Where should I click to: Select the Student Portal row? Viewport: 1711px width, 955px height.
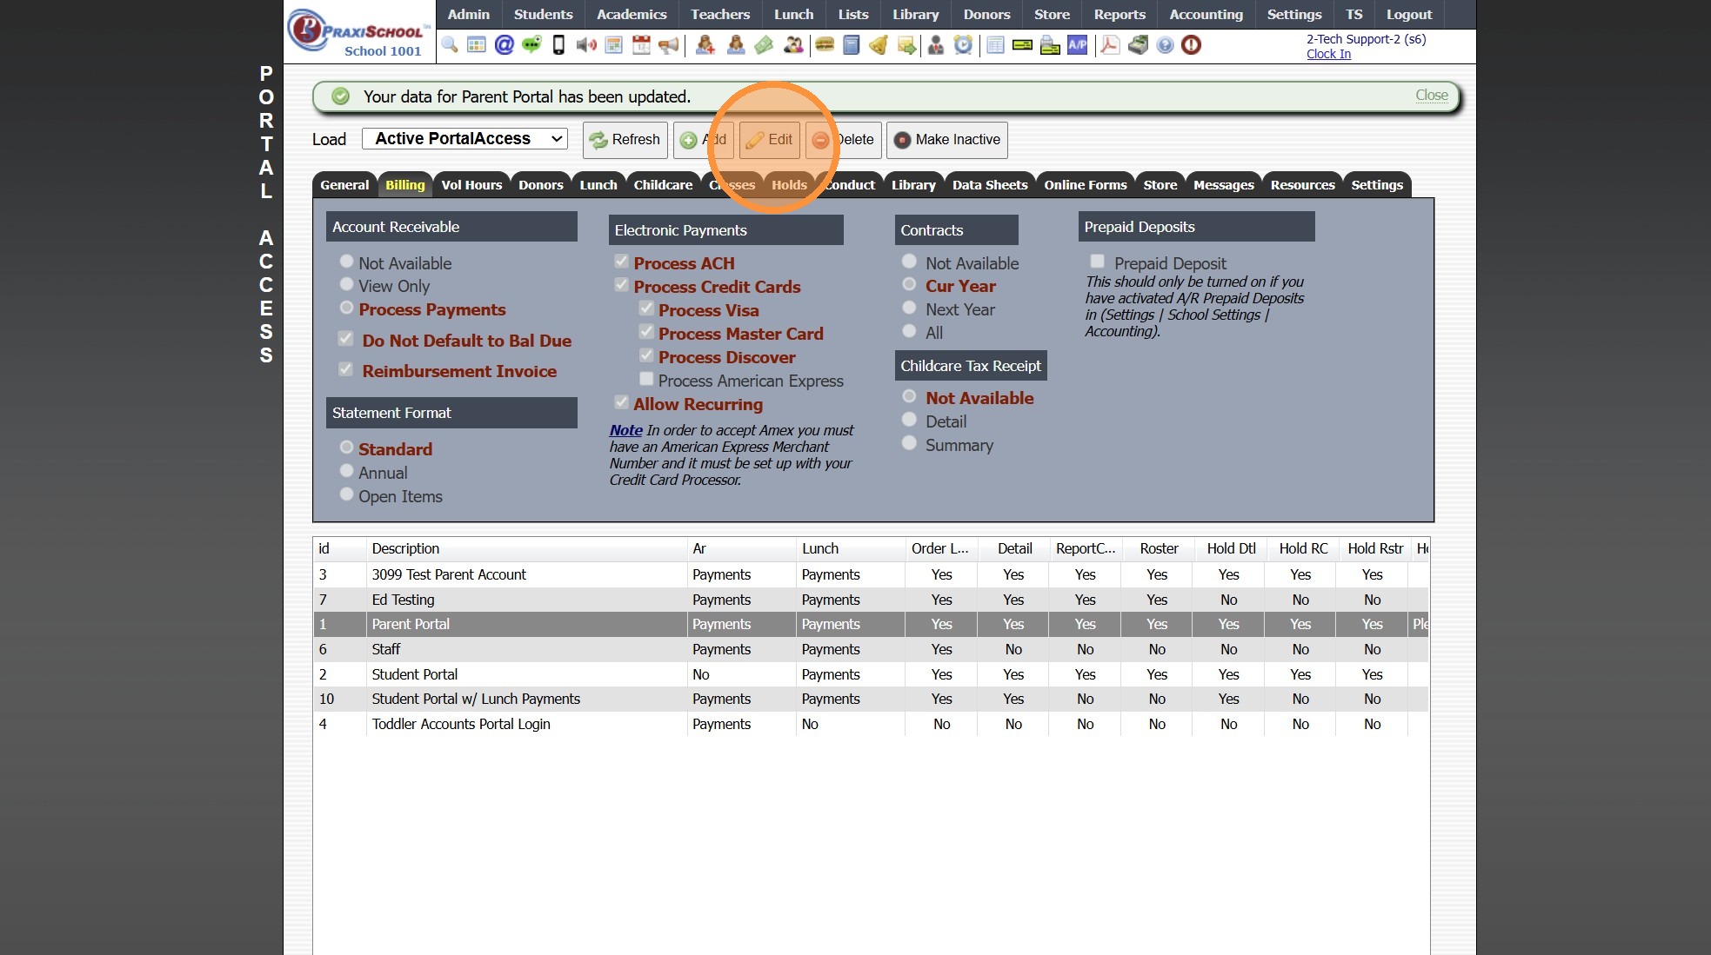[415, 674]
